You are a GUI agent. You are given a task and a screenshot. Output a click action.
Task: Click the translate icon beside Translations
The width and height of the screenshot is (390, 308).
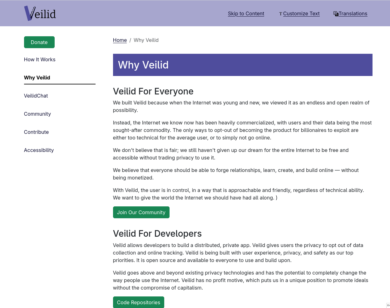(x=336, y=13)
